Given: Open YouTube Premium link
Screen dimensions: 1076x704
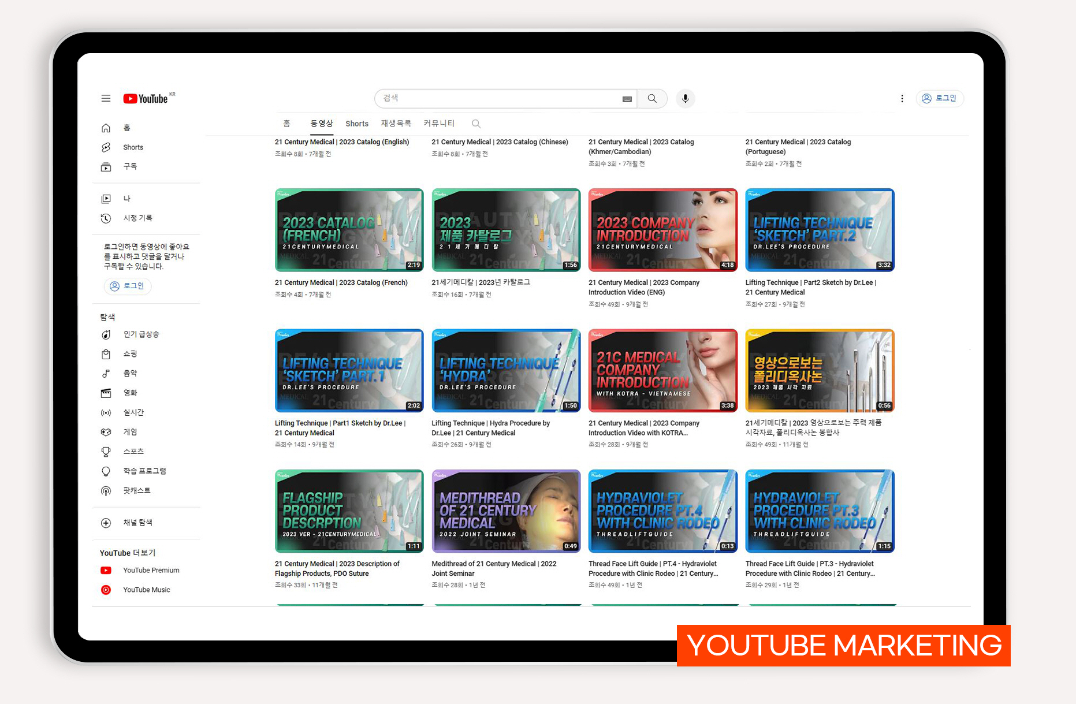Looking at the screenshot, I should tap(151, 571).
